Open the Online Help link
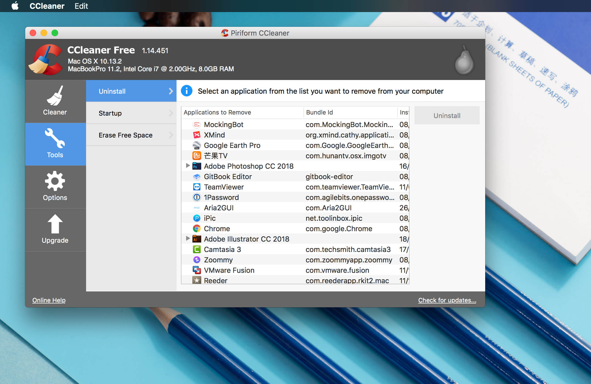591x384 pixels. (x=49, y=300)
